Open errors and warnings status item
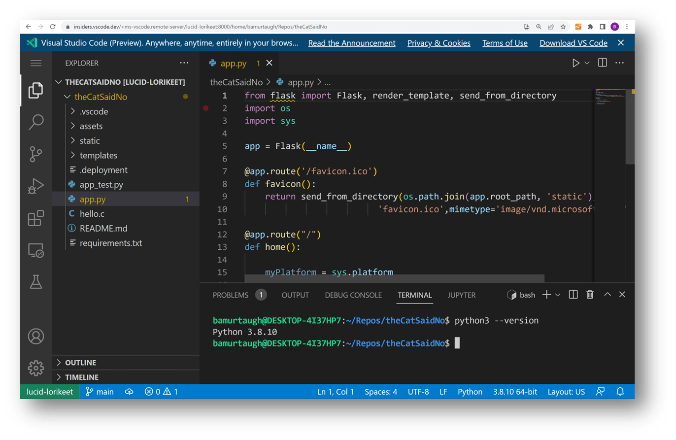 coord(161,392)
